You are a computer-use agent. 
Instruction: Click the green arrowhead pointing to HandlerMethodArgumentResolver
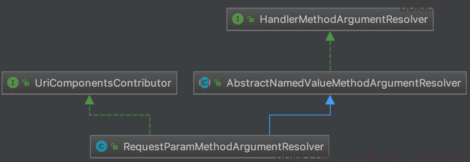(x=330, y=36)
